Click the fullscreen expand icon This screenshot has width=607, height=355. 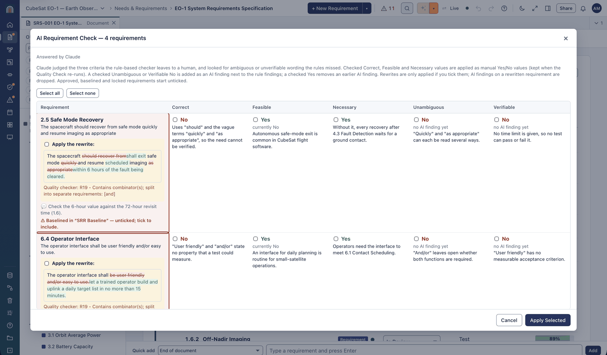(535, 8)
